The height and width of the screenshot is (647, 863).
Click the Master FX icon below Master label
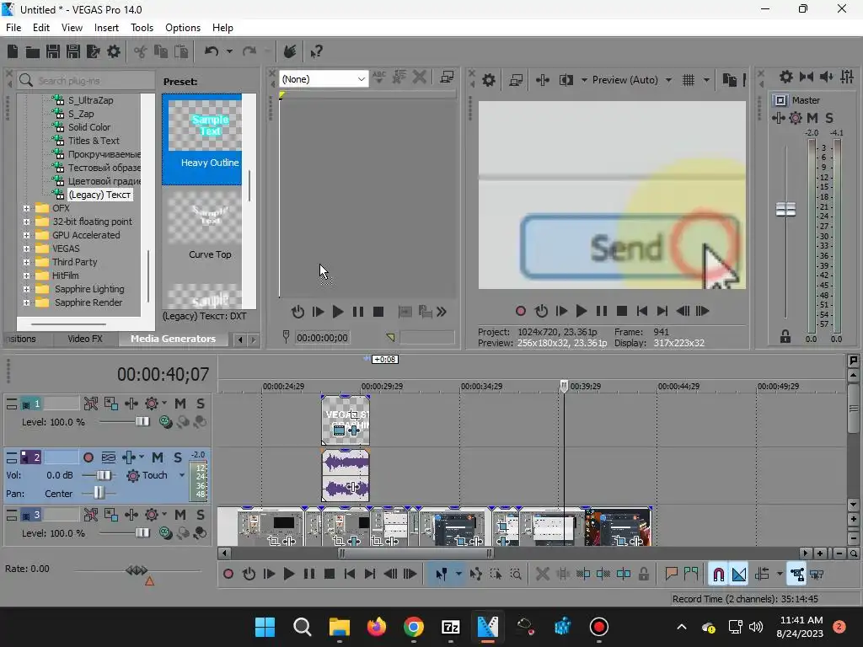point(778,118)
